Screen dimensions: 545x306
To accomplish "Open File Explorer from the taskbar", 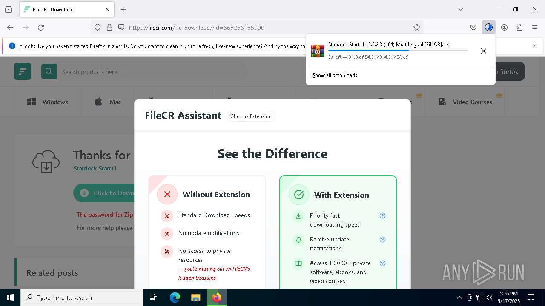I will tap(195, 297).
